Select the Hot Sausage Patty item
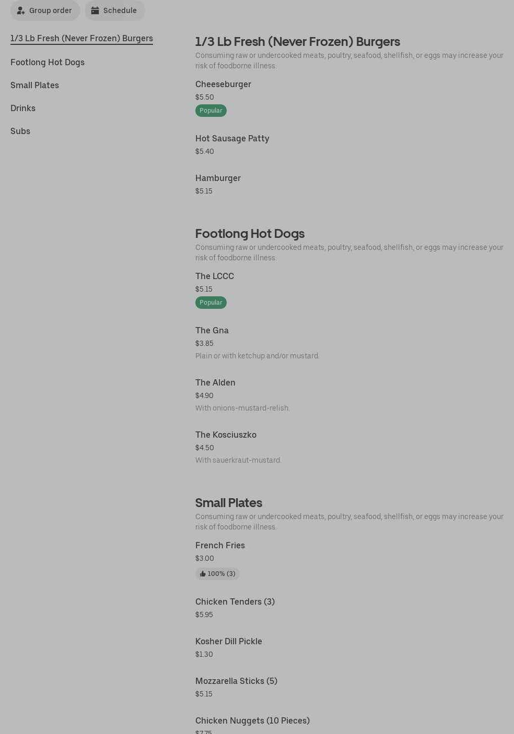The height and width of the screenshot is (734, 514). [x=232, y=139]
